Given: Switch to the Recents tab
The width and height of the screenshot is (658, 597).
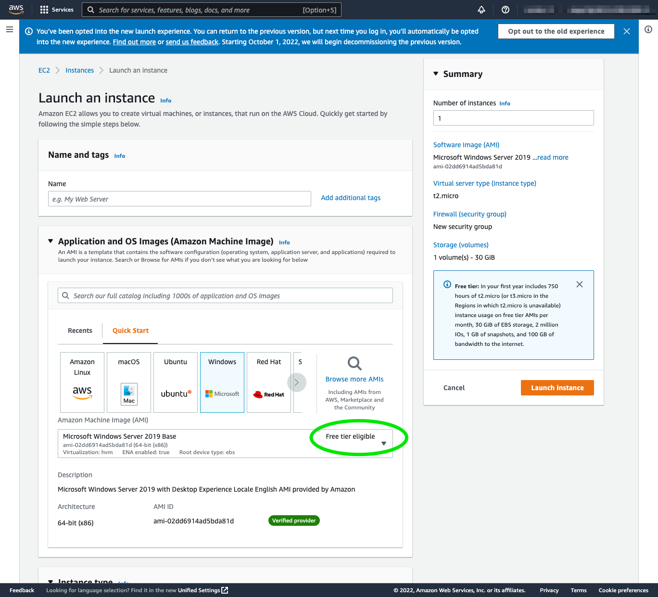Looking at the screenshot, I should [80, 330].
